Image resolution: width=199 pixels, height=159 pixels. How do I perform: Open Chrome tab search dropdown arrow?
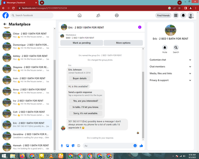pos(179,2)
